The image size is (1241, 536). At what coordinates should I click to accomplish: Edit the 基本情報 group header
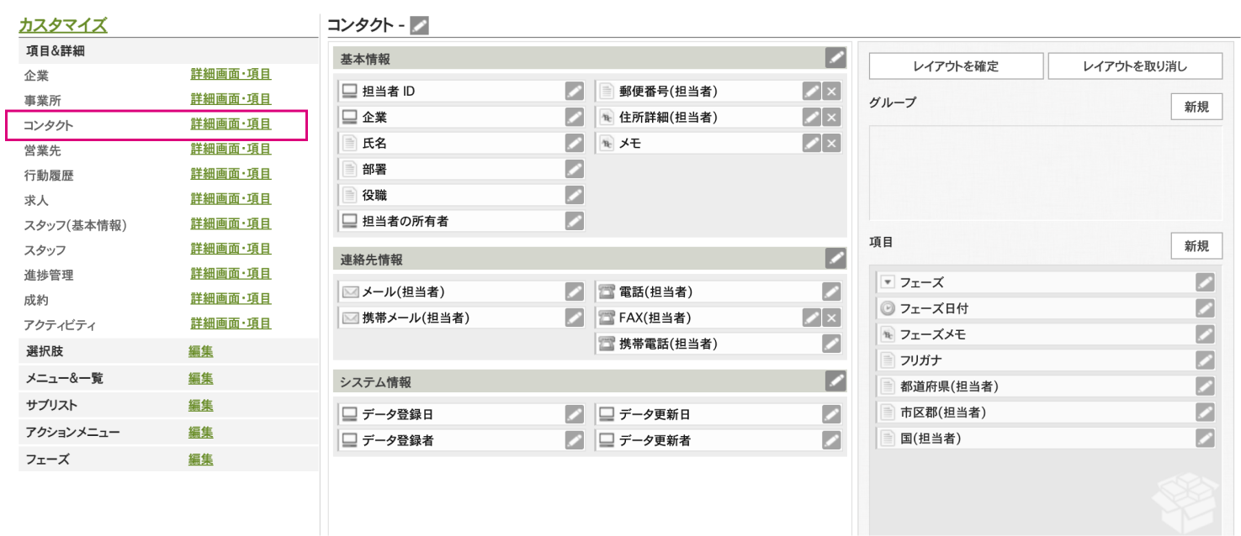[835, 58]
